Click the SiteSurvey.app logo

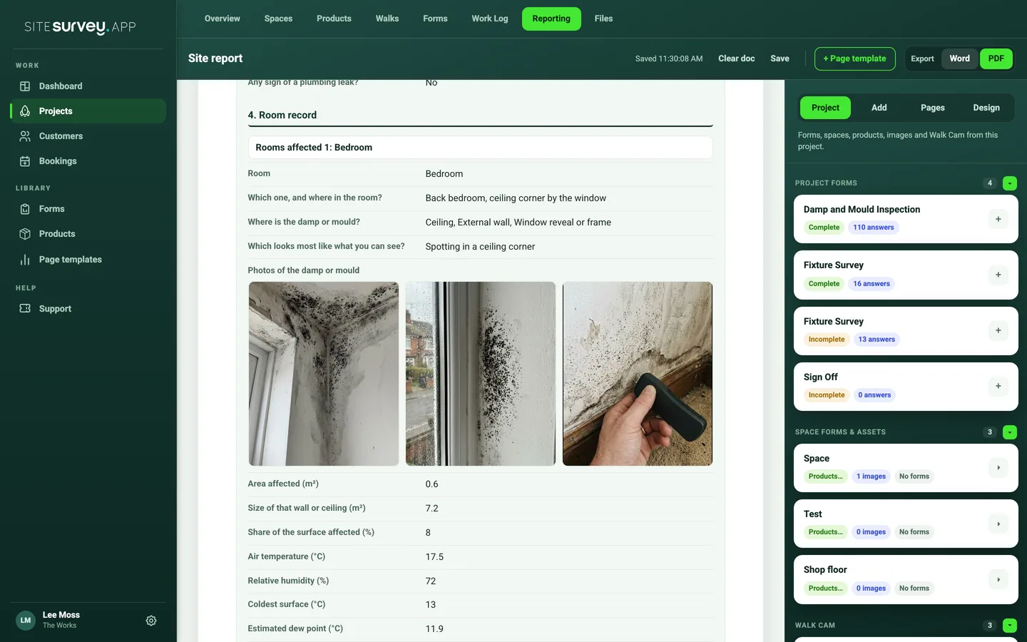click(80, 27)
